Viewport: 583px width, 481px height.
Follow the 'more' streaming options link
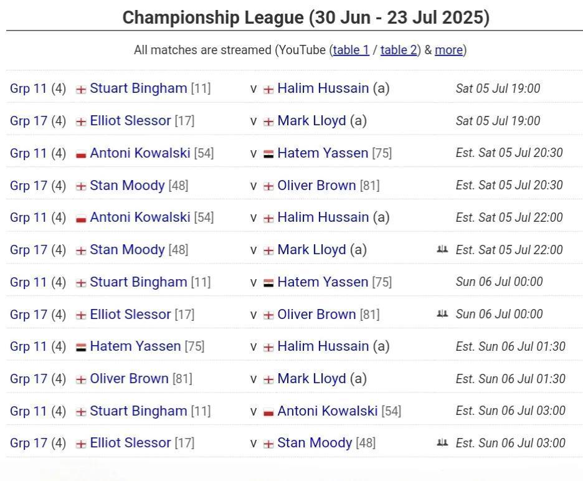pyautogui.click(x=449, y=50)
